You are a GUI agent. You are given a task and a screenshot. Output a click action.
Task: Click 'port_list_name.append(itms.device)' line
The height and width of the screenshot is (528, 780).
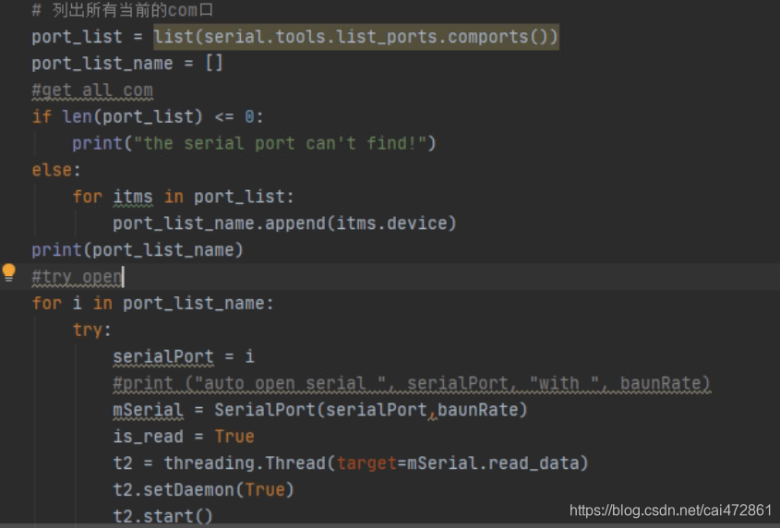(x=284, y=223)
